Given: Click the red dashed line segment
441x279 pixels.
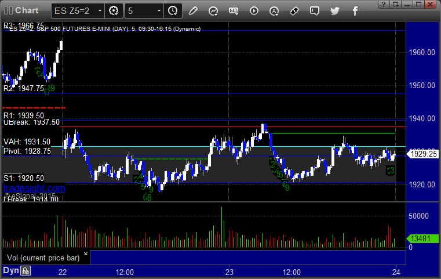Looking at the screenshot, I should [x=34, y=108].
